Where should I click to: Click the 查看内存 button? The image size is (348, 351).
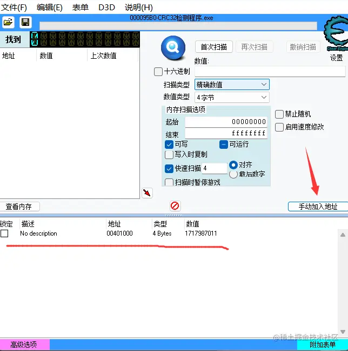click(x=19, y=207)
